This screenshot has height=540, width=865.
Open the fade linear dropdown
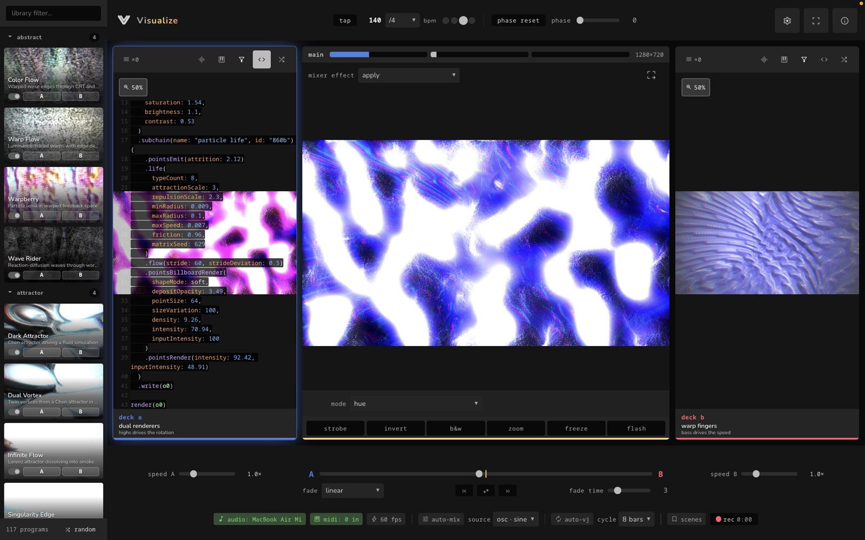pos(352,490)
